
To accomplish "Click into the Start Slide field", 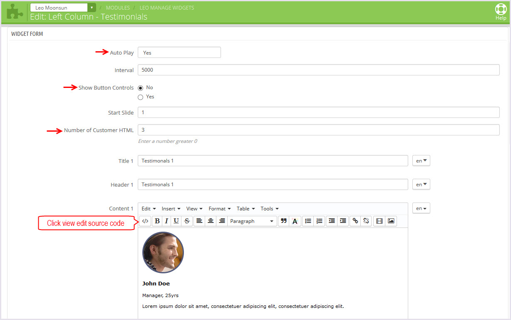I will click(x=319, y=112).
